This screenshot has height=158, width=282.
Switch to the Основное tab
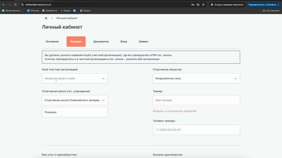52,42
